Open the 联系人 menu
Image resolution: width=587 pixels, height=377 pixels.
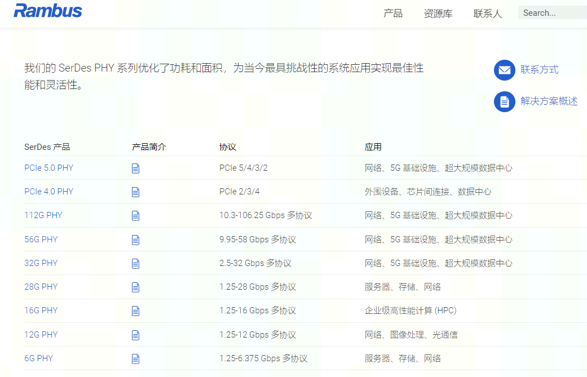(x=487, y=14)
